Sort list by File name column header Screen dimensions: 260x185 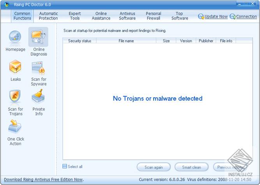126,41
